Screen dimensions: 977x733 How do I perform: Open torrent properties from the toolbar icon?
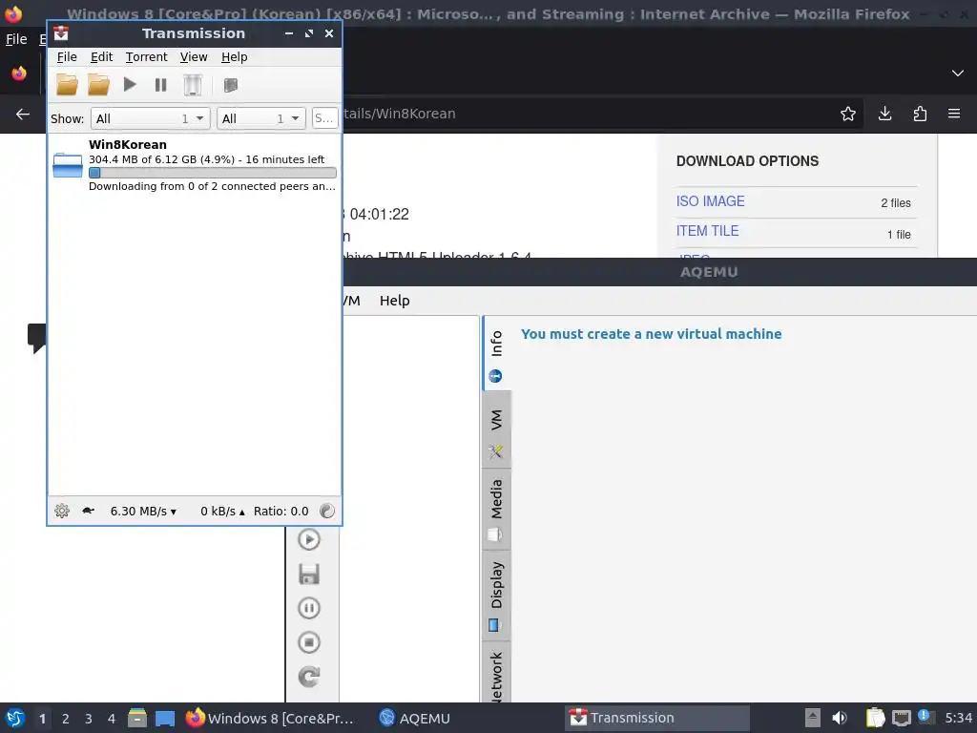[x=231, y=85]
